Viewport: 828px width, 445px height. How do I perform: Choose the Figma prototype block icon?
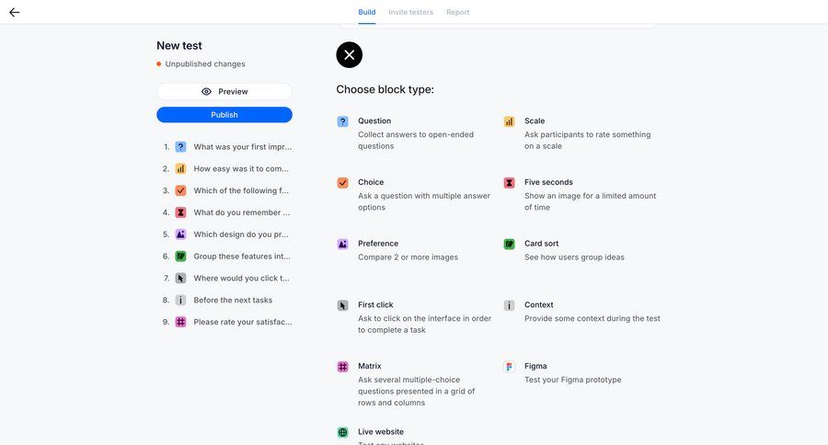[509, 367]
